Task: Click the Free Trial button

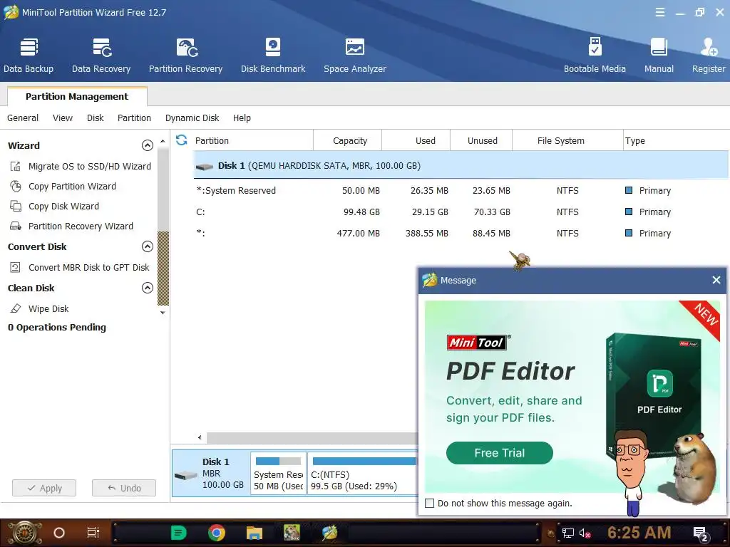Action: (500, 453)
